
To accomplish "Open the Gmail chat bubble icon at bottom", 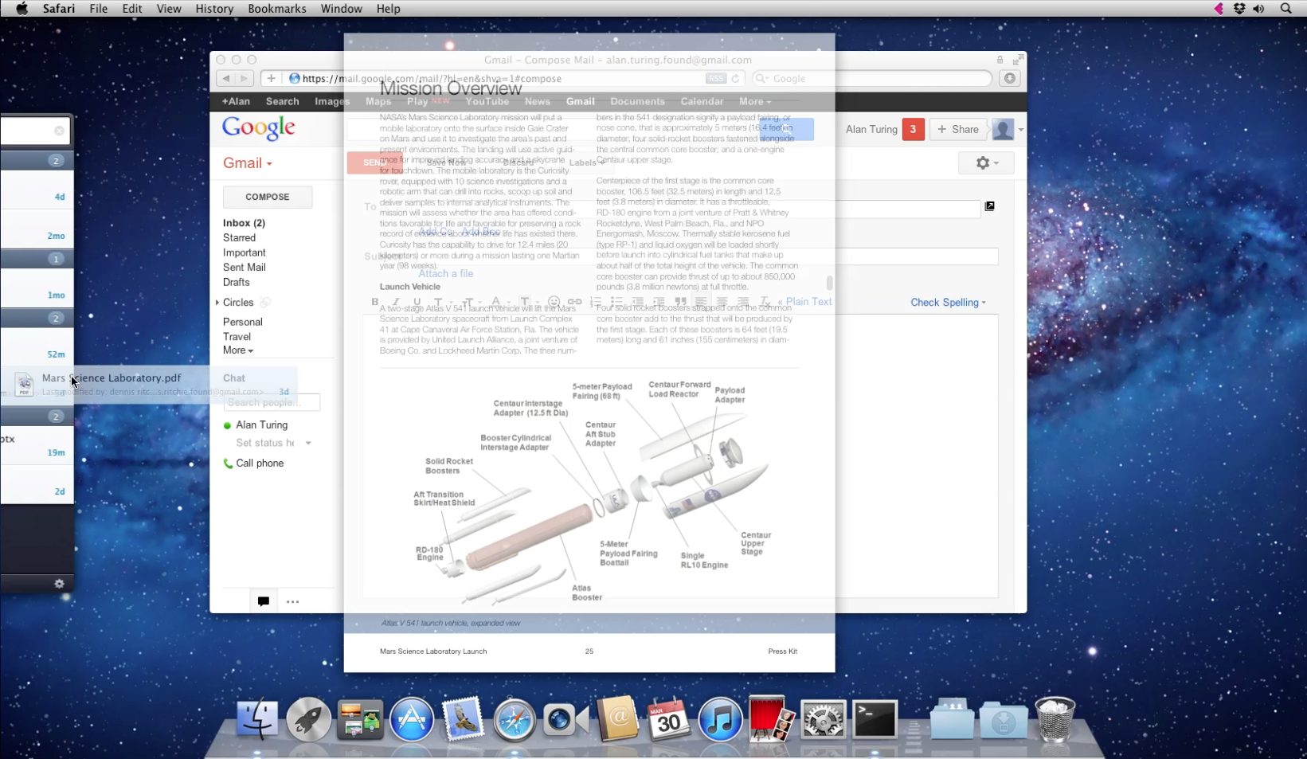I will click(264, 601).
